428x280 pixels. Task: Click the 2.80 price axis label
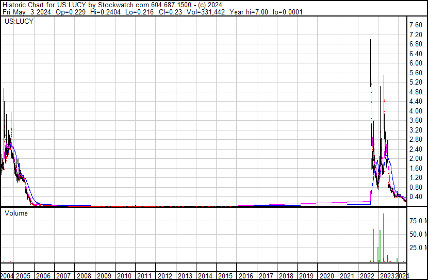click(x=416, y=139)
